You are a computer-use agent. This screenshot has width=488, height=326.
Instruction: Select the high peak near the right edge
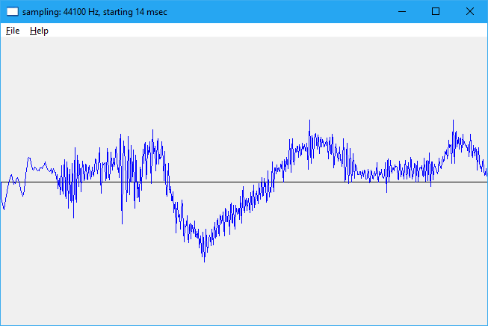point(453,121)
